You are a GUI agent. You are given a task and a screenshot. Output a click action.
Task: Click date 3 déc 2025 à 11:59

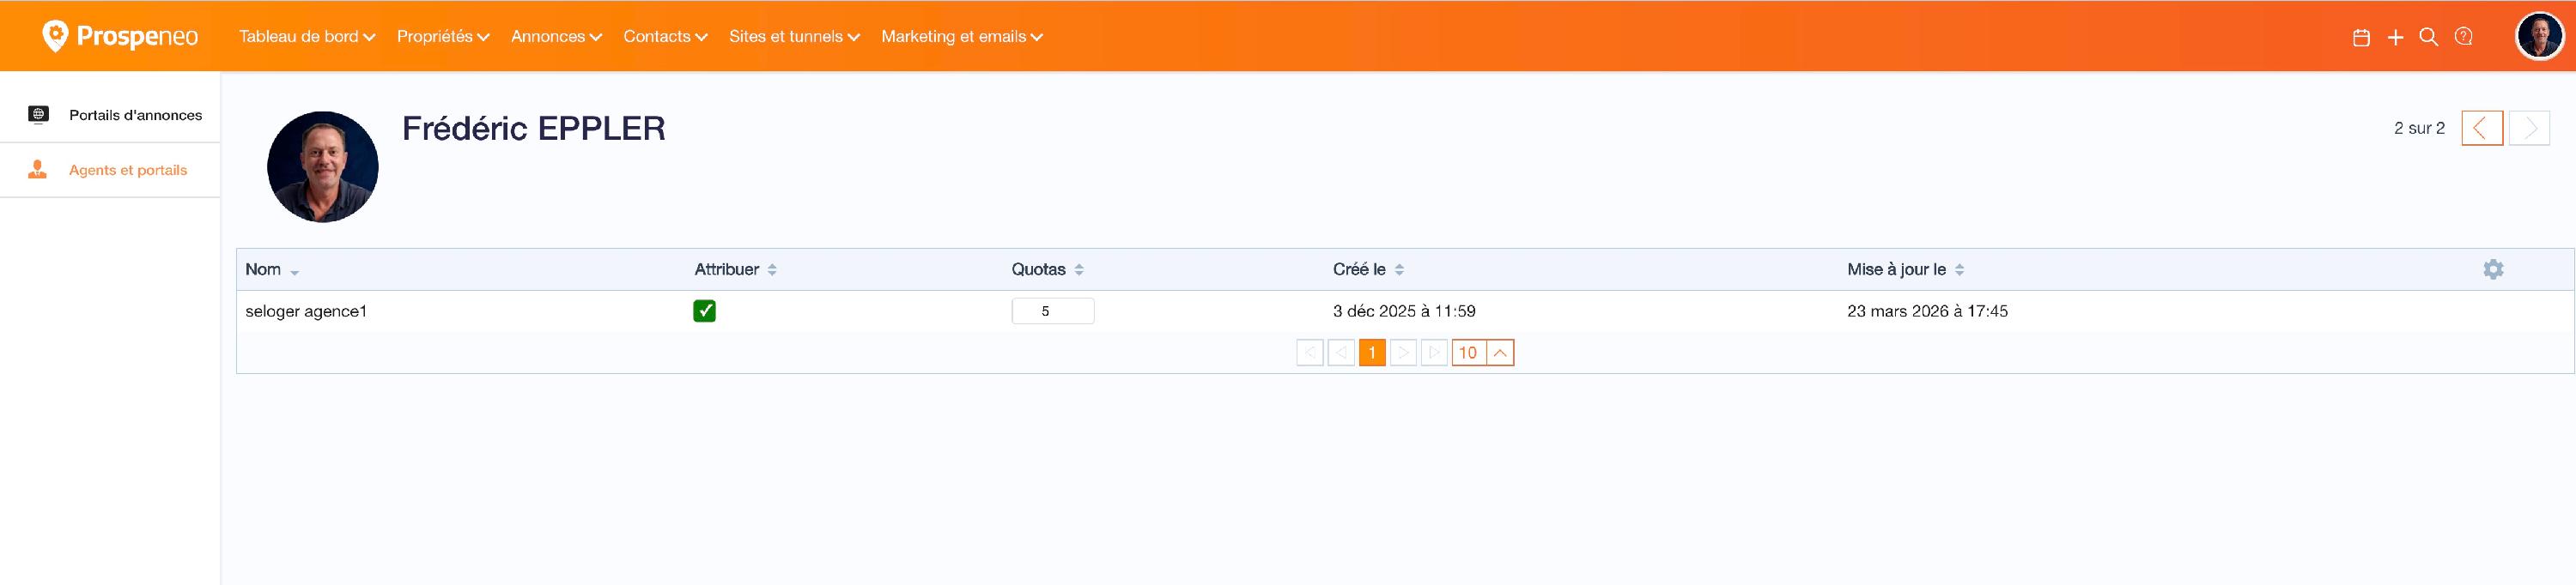click(1404, 311)
